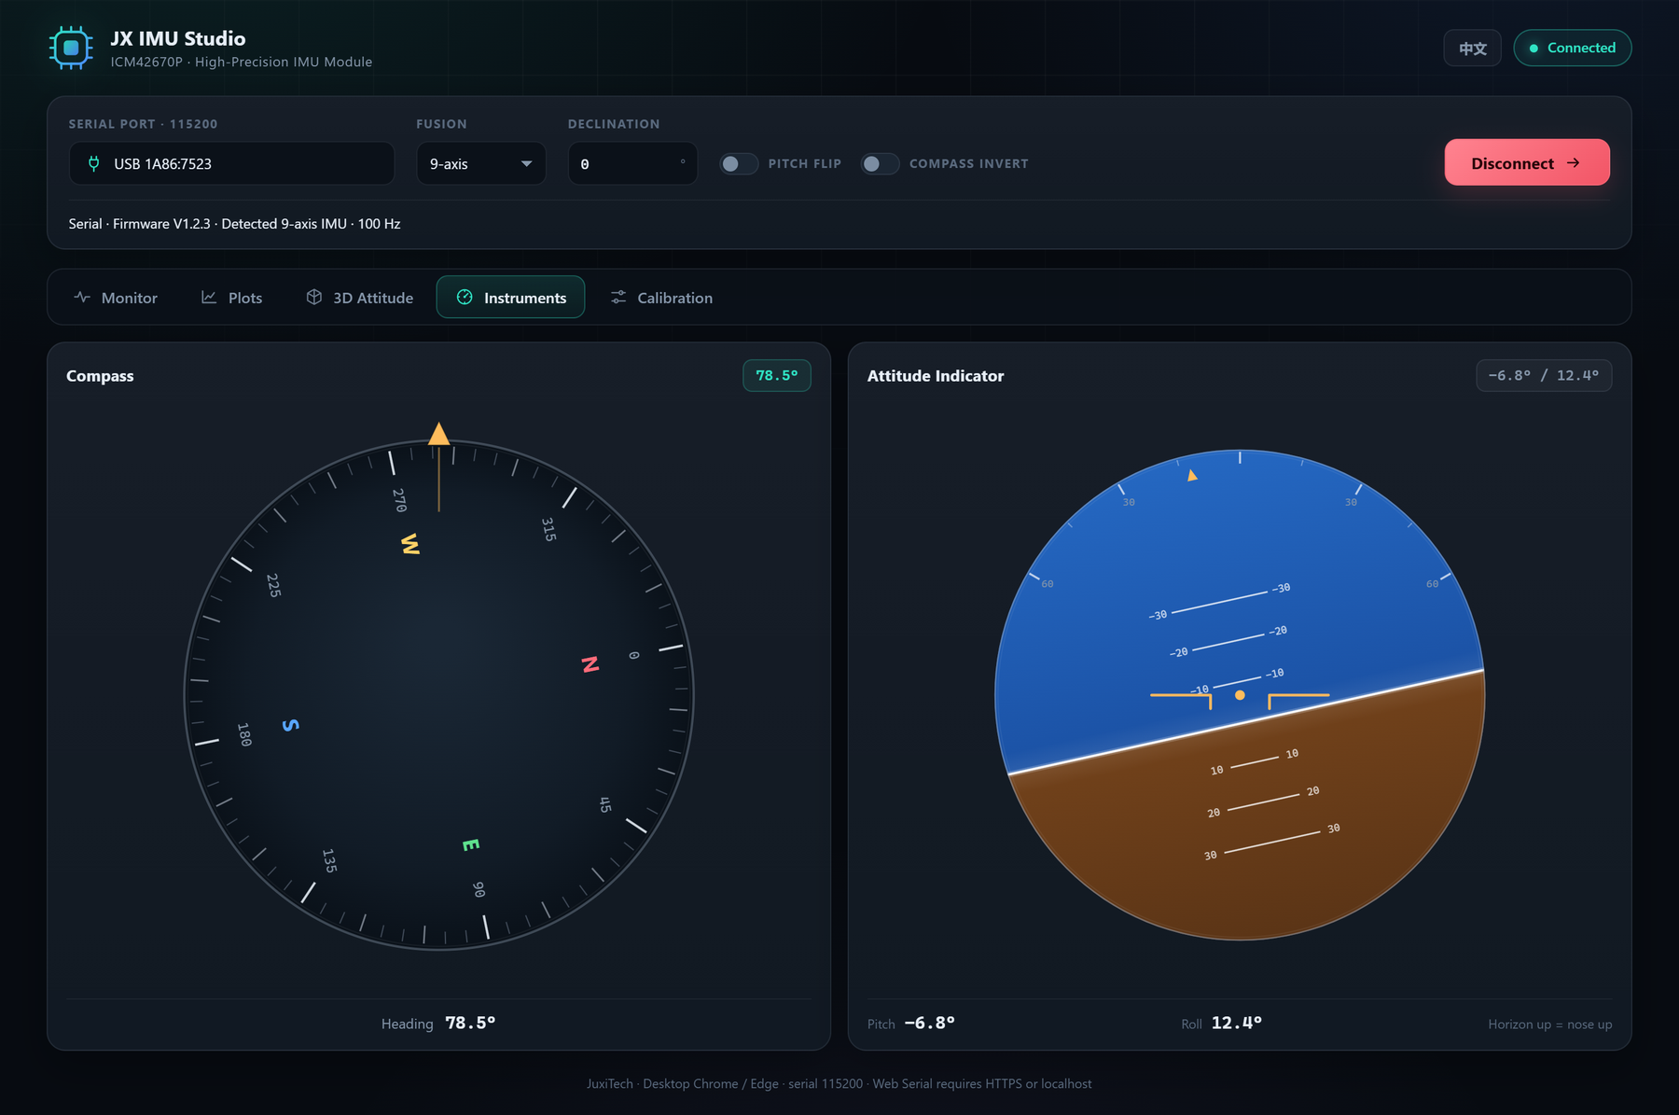
Task: Click the 'Horizon up = nose up' note
Action: click(x=1550, y=1024)
